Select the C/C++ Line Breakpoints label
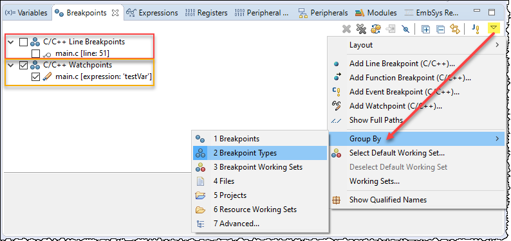The height and width of the screenshot is (241, 511). tap(84, 42)
